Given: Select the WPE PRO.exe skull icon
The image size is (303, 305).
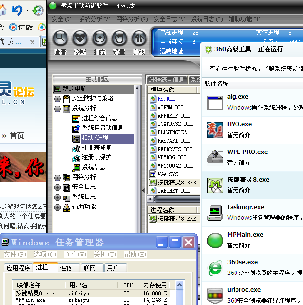Looking at the screenshot, I should pos(215,156).
